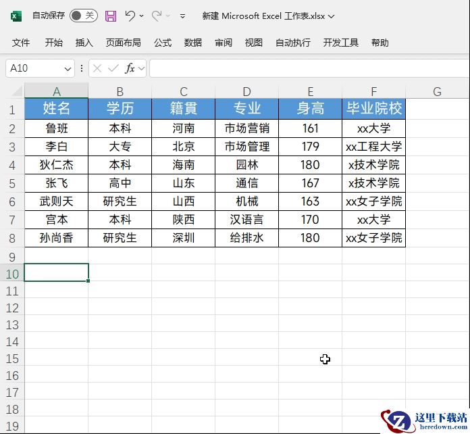Select column A header
Image resolution: width=470 pixels, height=434 pixels.
(56, 91)
